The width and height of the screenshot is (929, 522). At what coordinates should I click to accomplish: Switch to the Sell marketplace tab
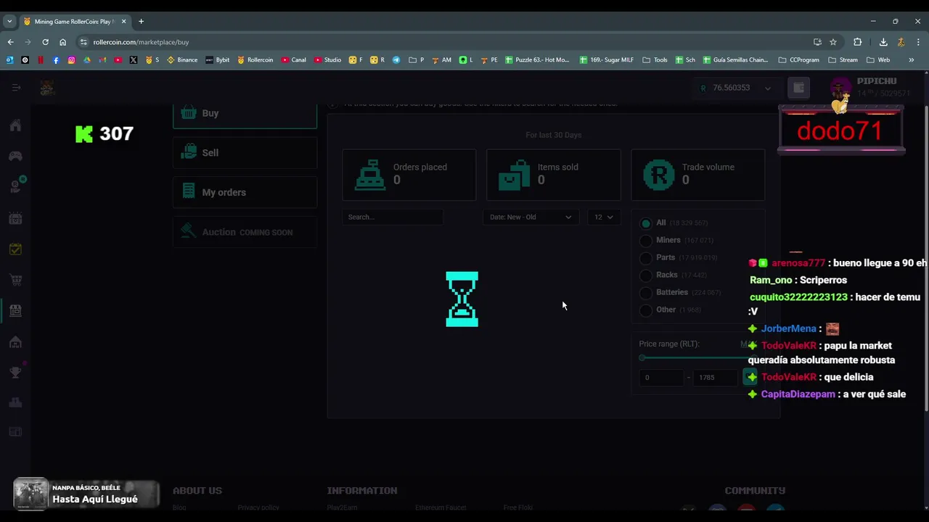click(245, 153)
